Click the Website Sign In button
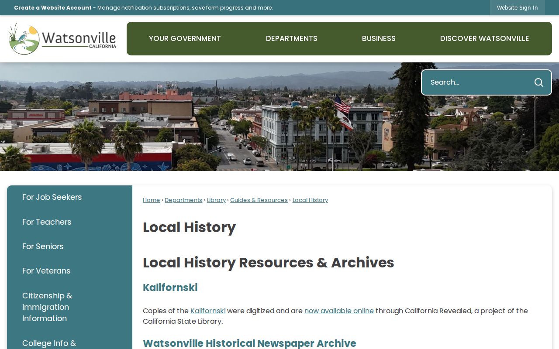This screenshot has height=349, width=559. pyautogui.click(x=517, y=7)
